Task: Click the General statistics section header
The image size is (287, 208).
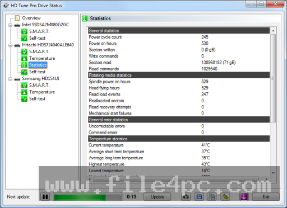Action: 179,31
